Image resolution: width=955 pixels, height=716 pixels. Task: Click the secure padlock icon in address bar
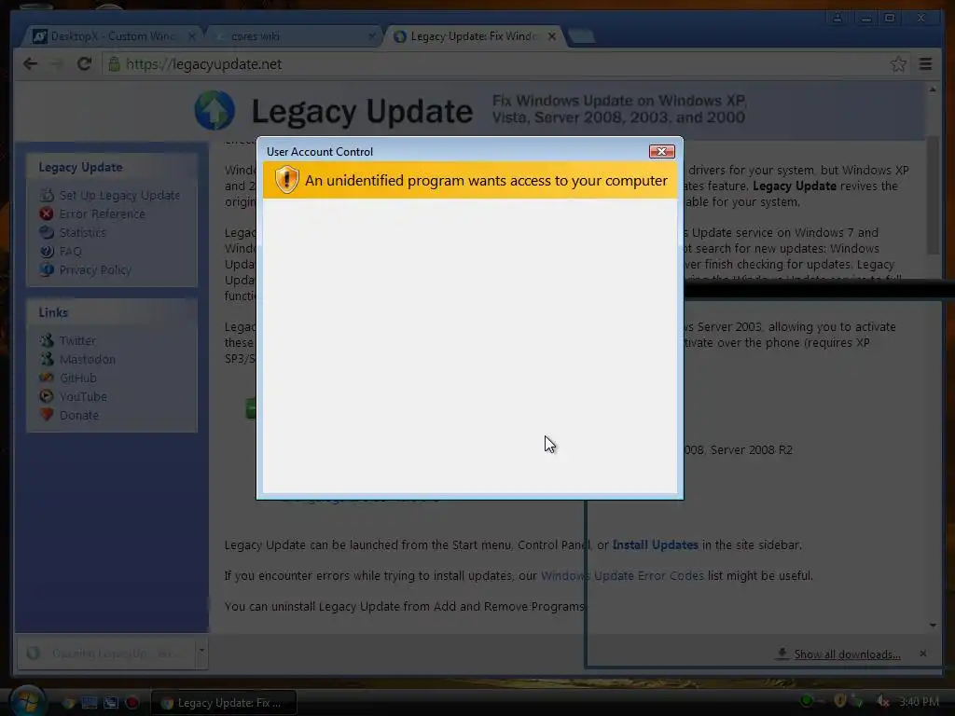tap(114, 64)
